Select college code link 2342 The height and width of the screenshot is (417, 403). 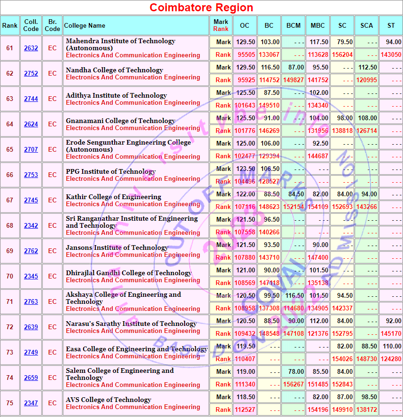click(31, 226)
